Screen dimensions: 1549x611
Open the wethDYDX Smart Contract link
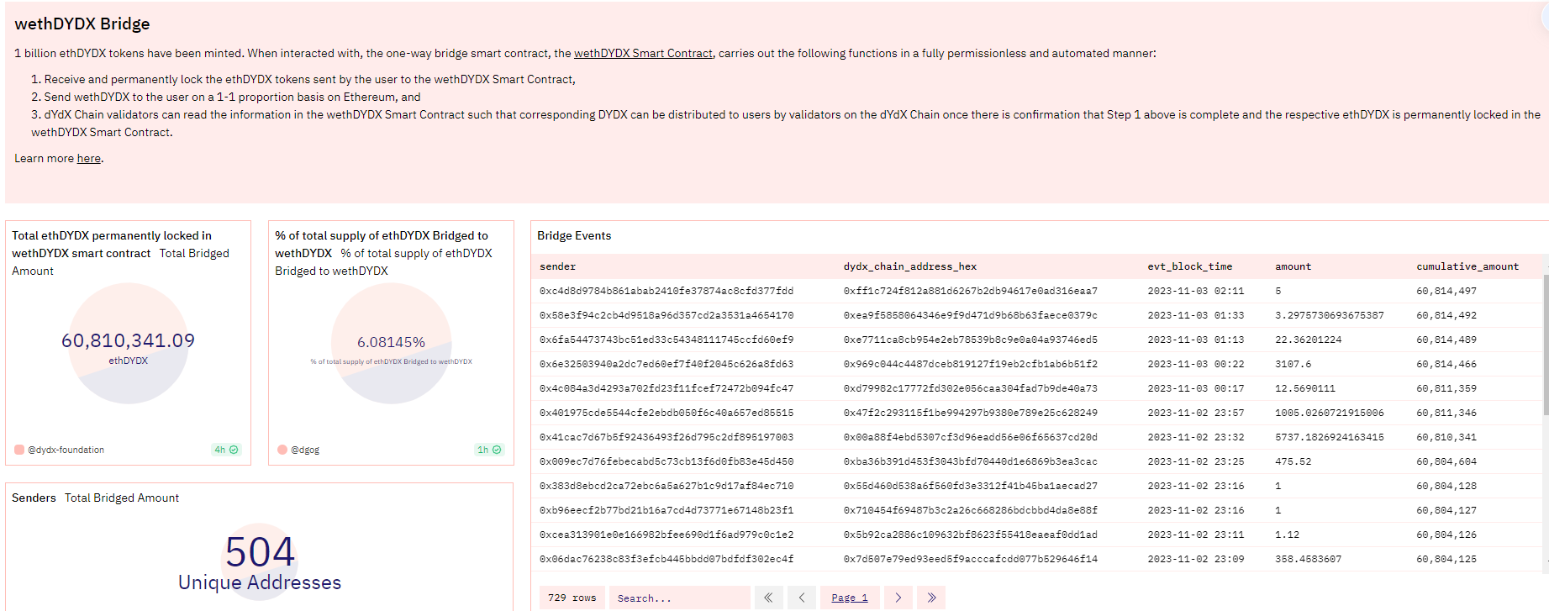click(x=643, y=53)
